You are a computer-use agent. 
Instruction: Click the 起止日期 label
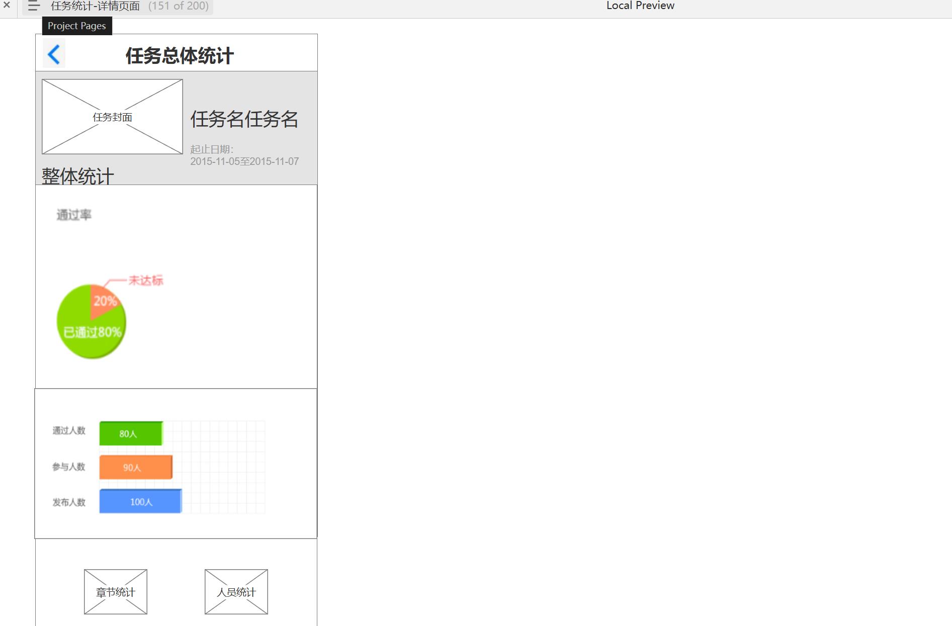212,149
